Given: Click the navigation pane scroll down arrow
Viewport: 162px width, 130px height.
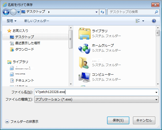Looking at the screenshot, I should pos(71,84).
